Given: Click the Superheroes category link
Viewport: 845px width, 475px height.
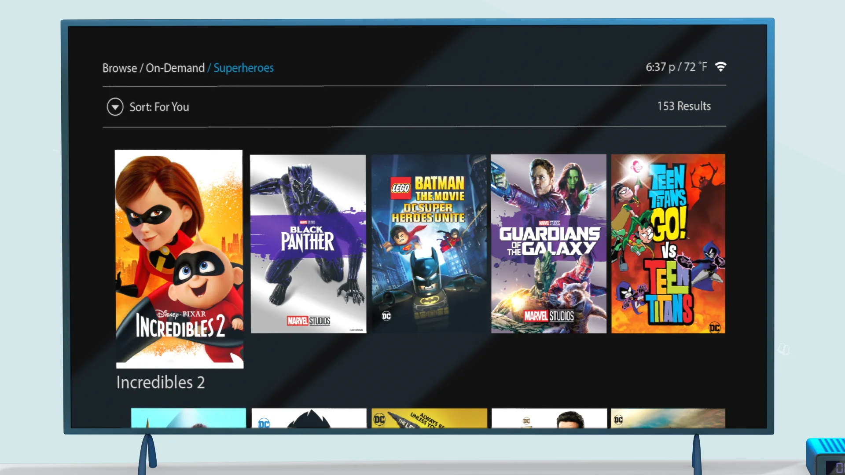Looking at the screenshot, I should click(x=243, y=68).
